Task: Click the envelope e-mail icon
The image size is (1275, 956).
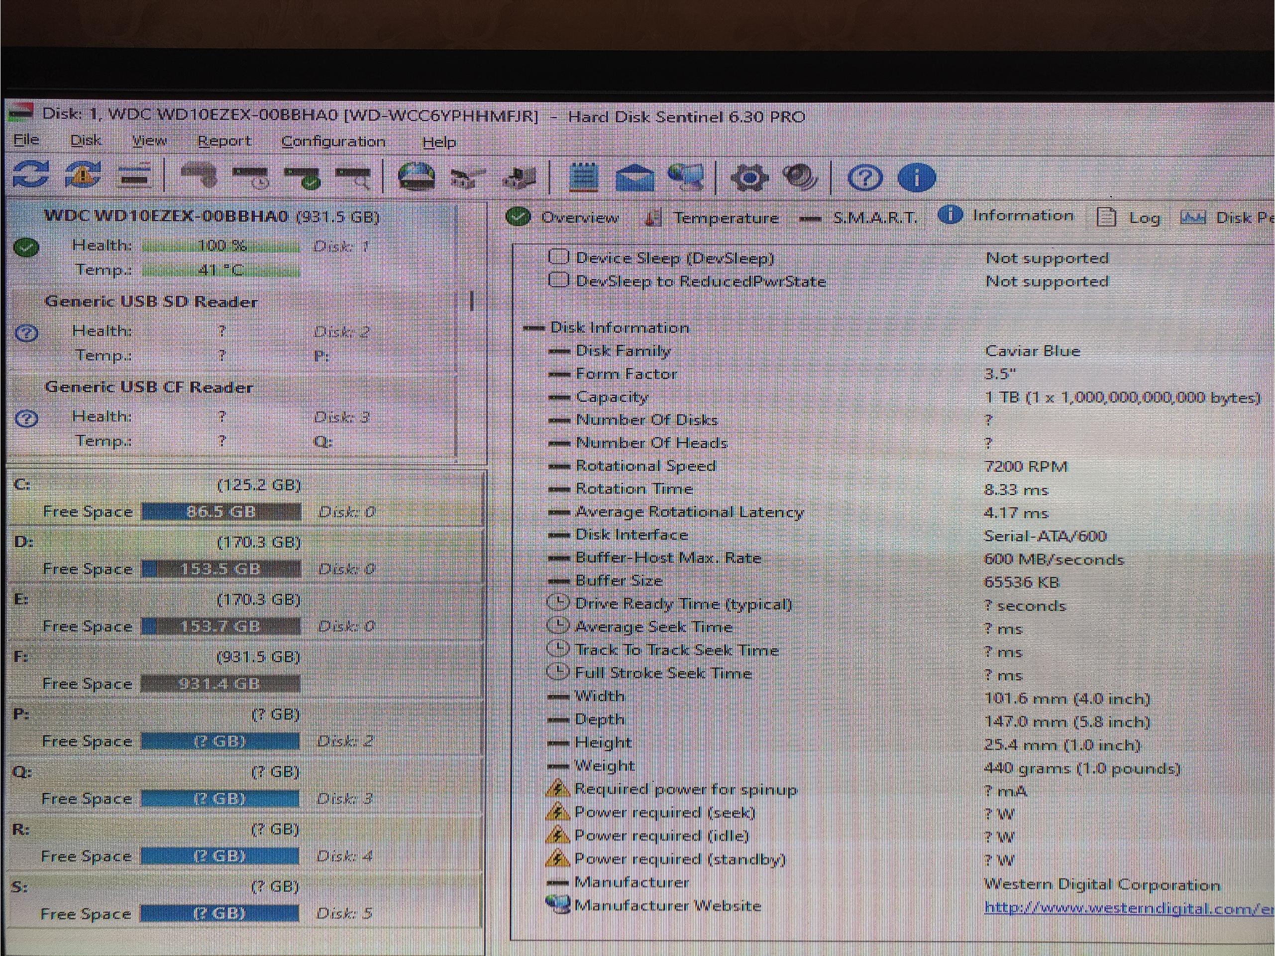Action: (634, 177)
